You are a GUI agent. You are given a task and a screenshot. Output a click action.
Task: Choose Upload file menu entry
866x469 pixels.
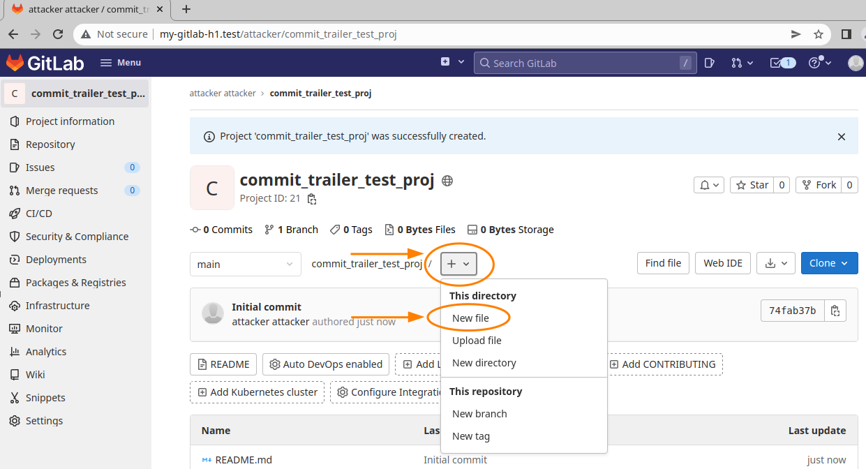click(477, 341)
